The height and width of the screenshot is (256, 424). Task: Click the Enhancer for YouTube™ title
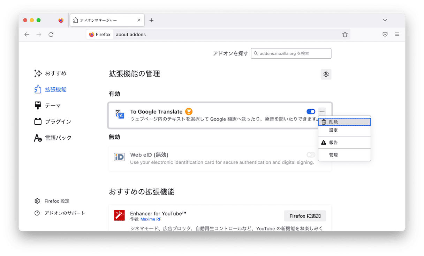click(158, 213)
